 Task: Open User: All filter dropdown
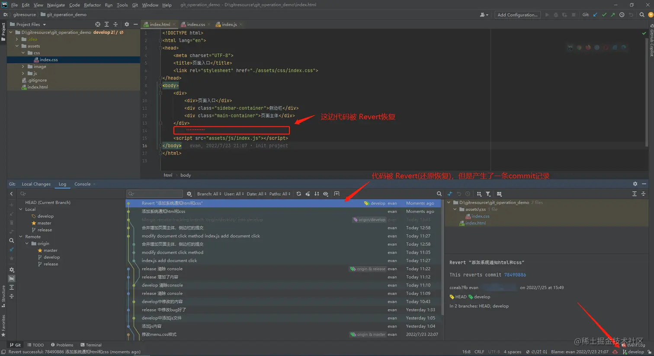click(x=234, y=194)
